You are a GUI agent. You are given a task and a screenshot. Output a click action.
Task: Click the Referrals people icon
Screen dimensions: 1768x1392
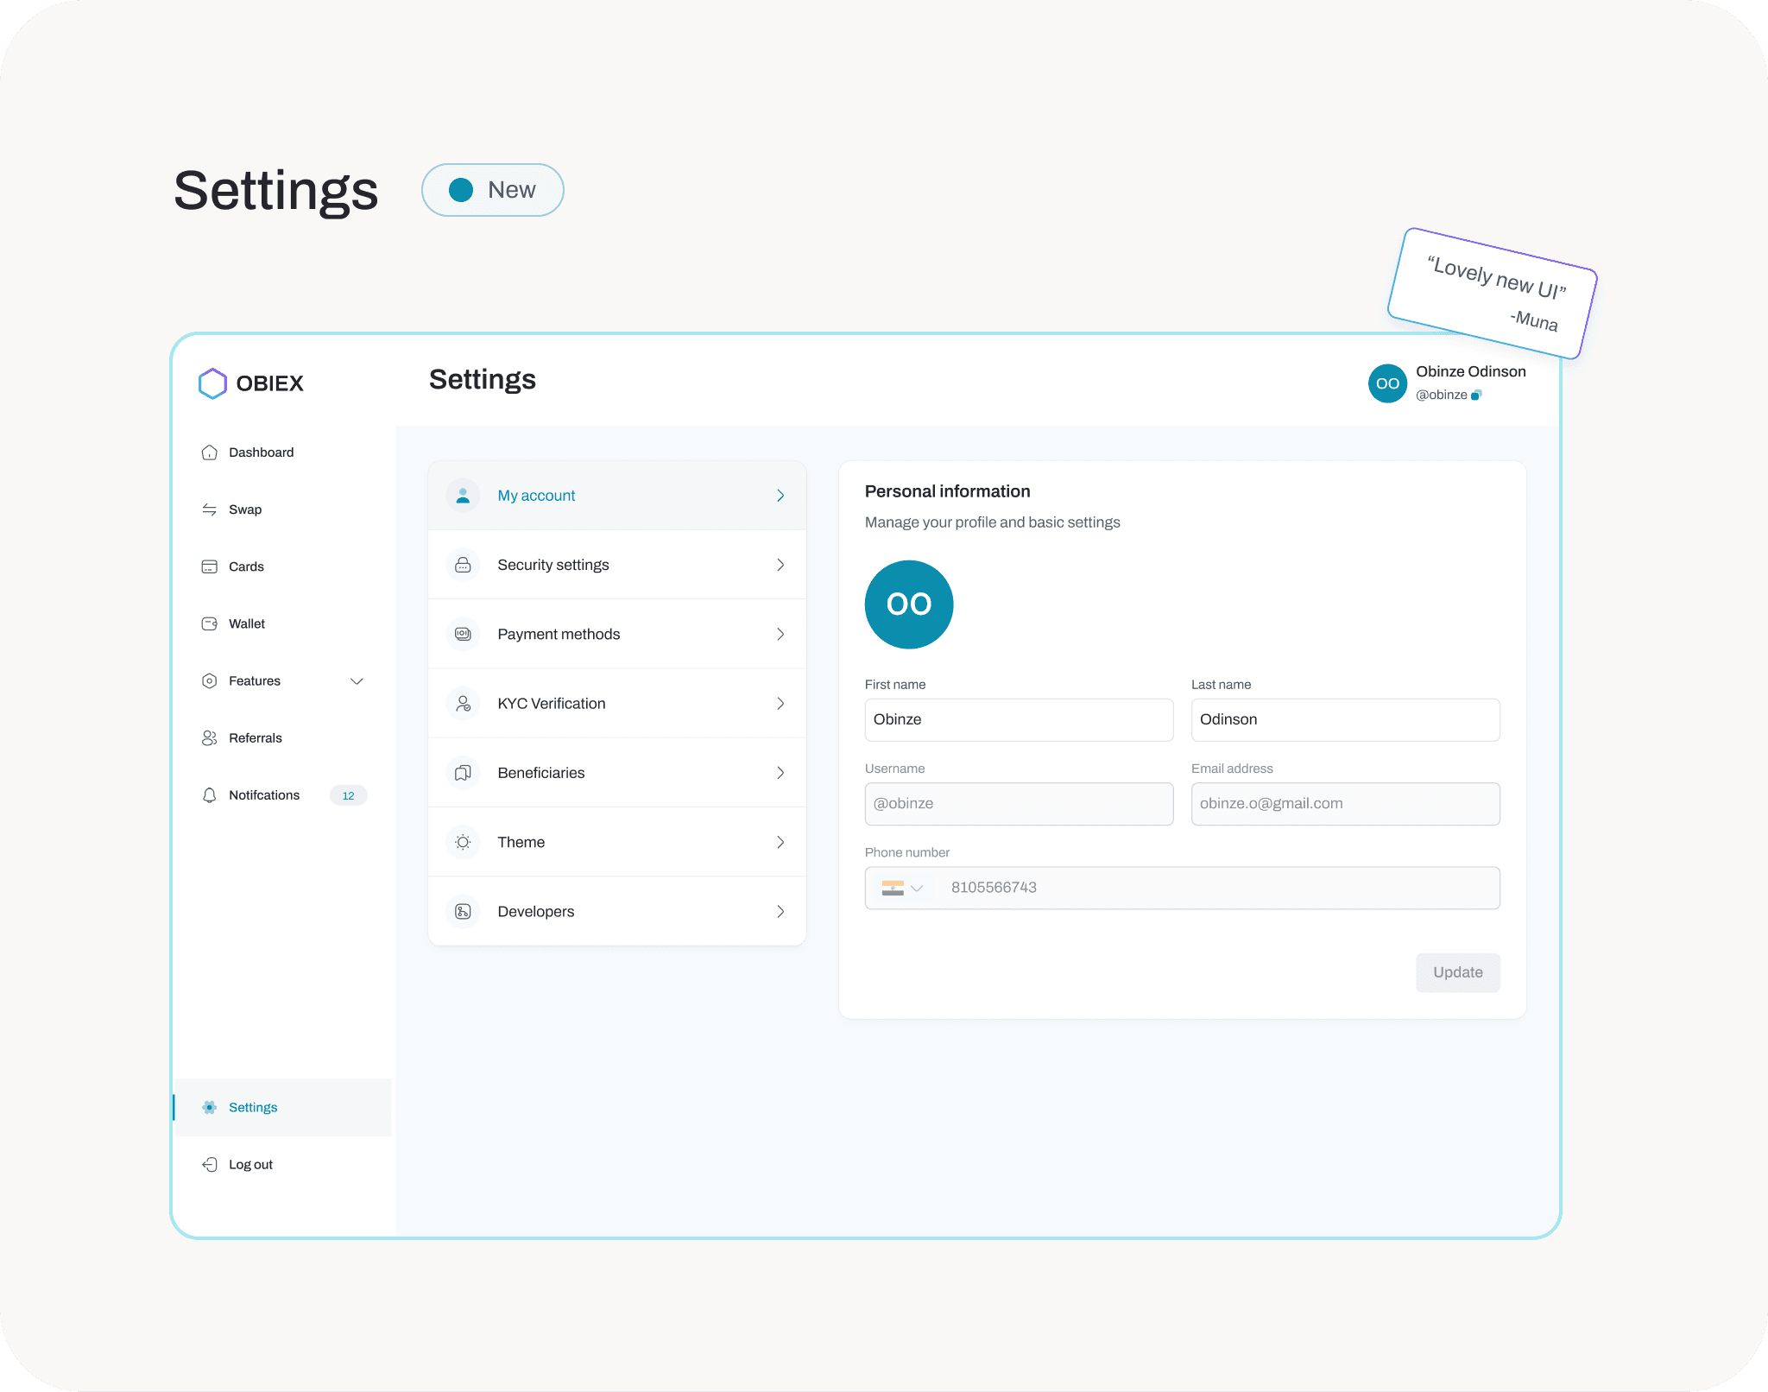click(209, 738)
